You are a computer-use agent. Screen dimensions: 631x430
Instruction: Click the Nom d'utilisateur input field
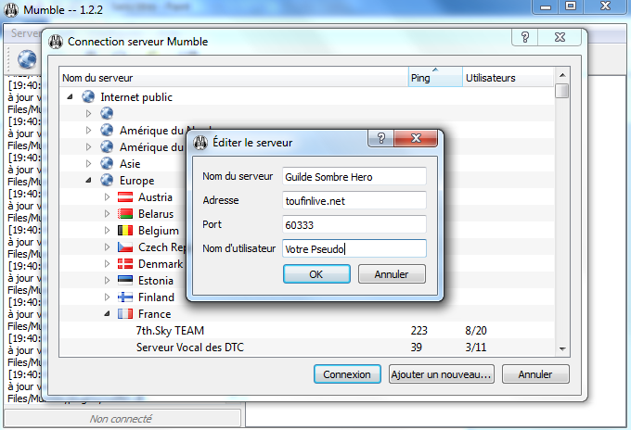[354, 248]
